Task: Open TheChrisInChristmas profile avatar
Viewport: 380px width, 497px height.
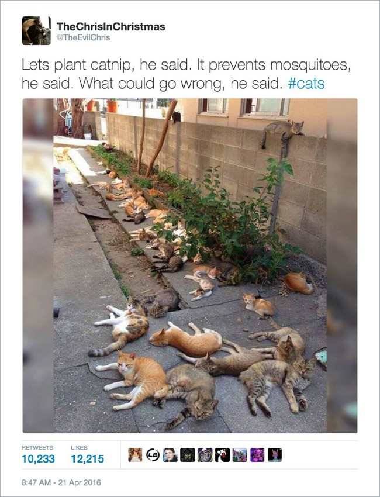Action: [x=36, y=30]
